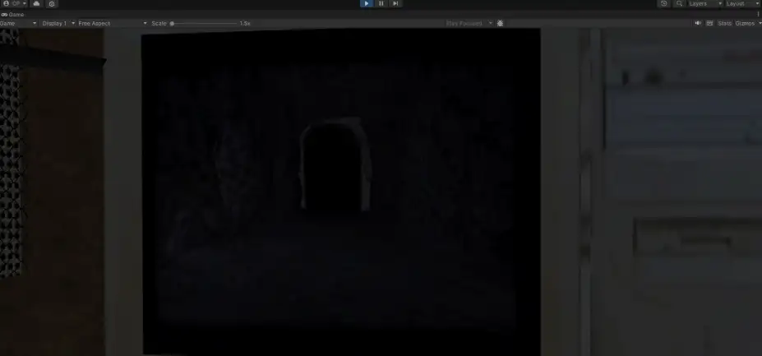762x356 pixels.
Task: Open the undo history icon
Action: [x=664, y=3]
